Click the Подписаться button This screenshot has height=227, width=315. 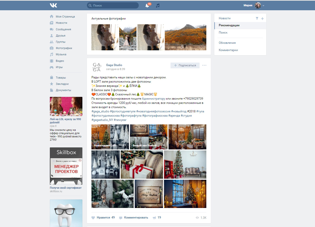(x=185, y=65)
